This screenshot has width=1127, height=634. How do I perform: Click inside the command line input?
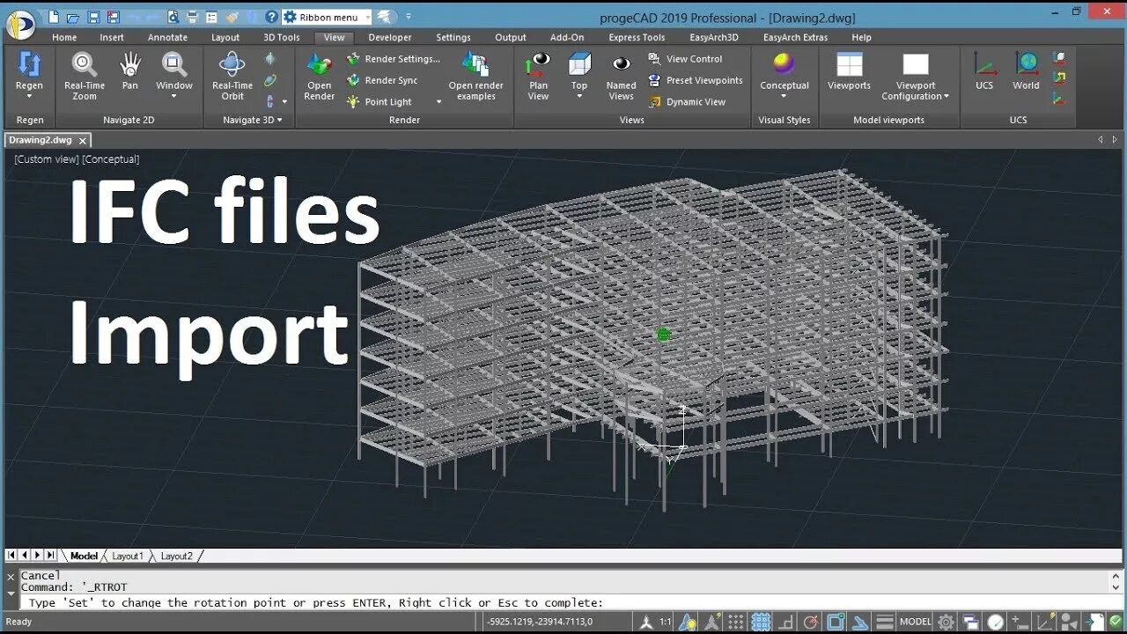(563, 603)
